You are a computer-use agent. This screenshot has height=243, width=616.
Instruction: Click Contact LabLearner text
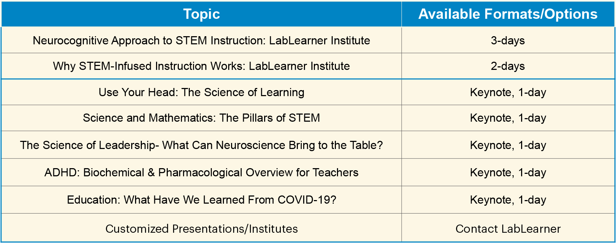click(508, 229)
